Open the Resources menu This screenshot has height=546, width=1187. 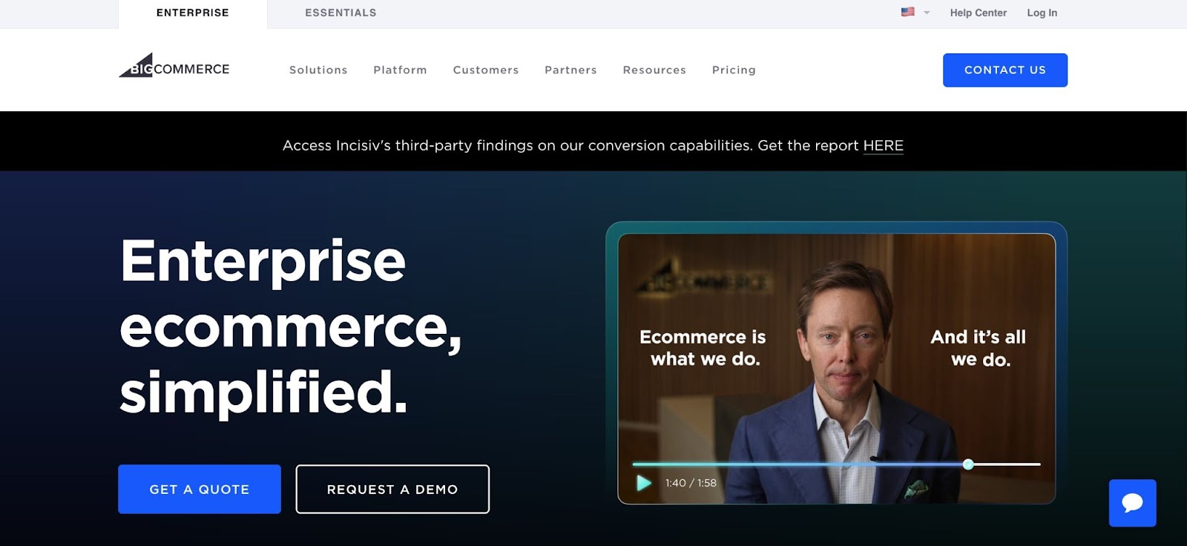[654, 70]
